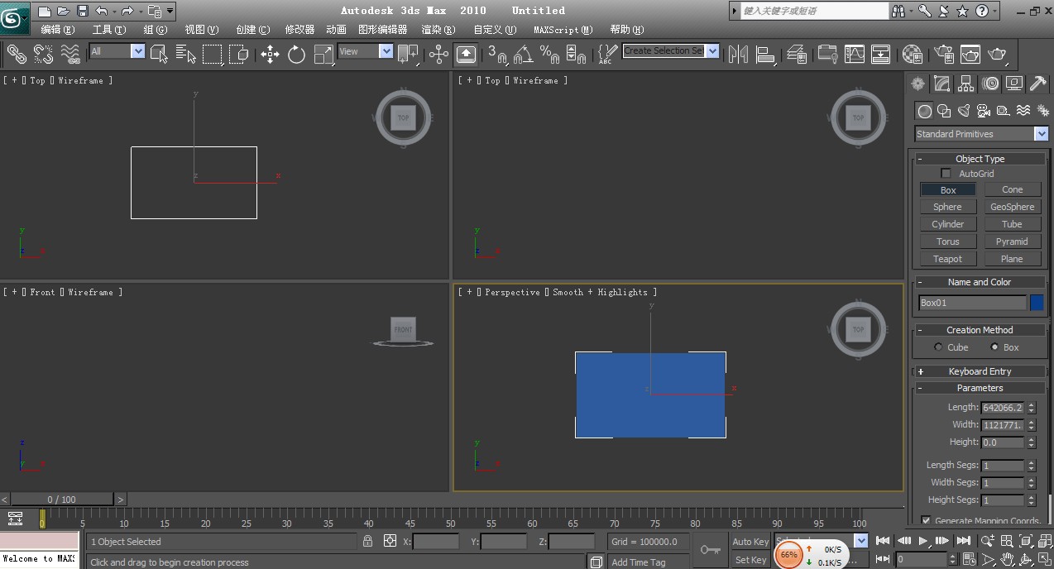Screen dimensions: 1054x569
Task: Activate the Select and Rotate tool
Action: click(295, 54)
